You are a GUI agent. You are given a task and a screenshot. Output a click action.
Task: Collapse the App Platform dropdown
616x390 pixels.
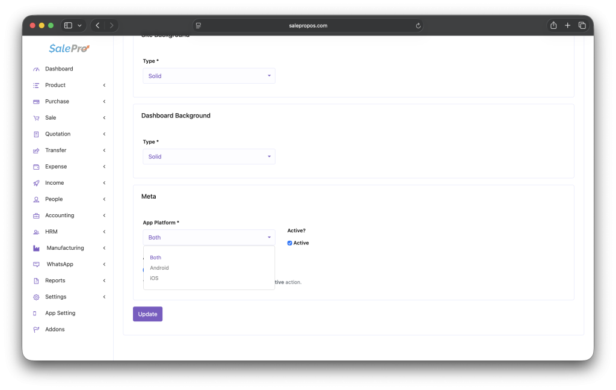pyautogui.click(x=209, y=237)
